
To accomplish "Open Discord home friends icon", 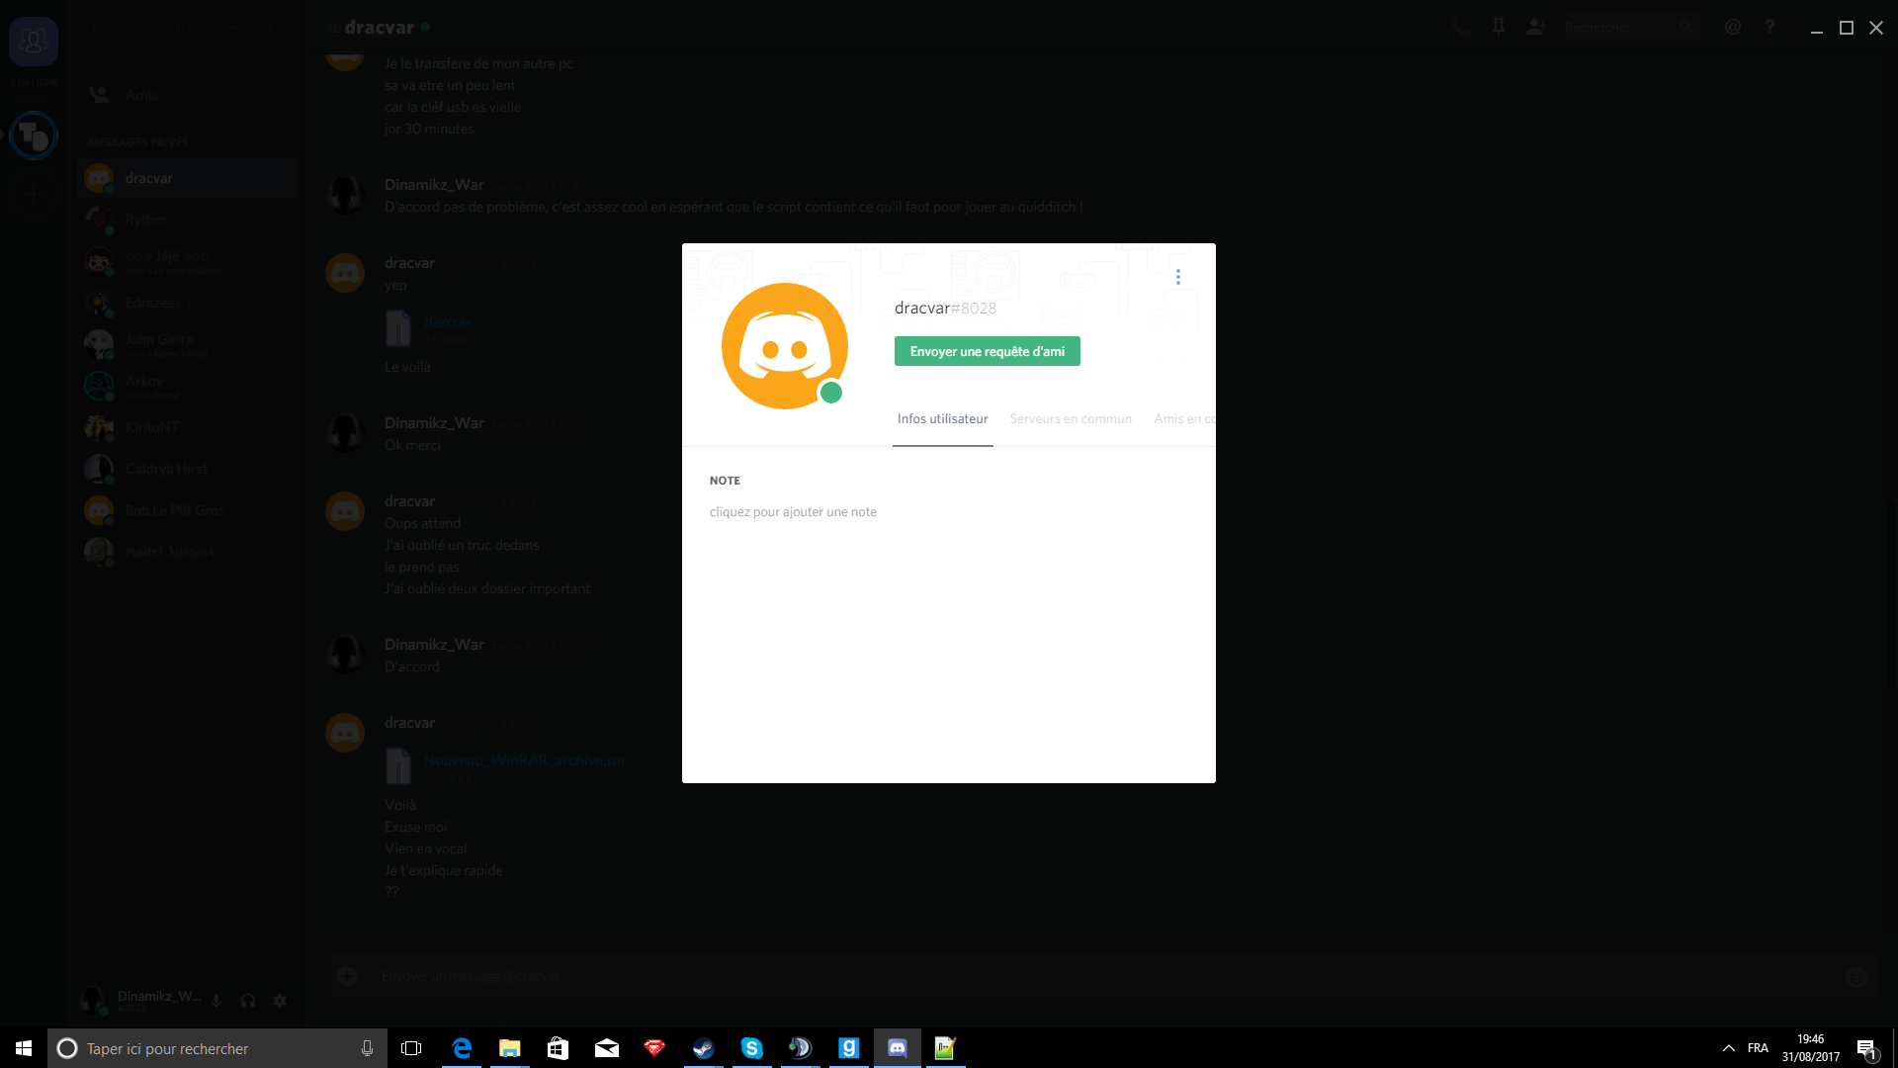I will 34,42.
